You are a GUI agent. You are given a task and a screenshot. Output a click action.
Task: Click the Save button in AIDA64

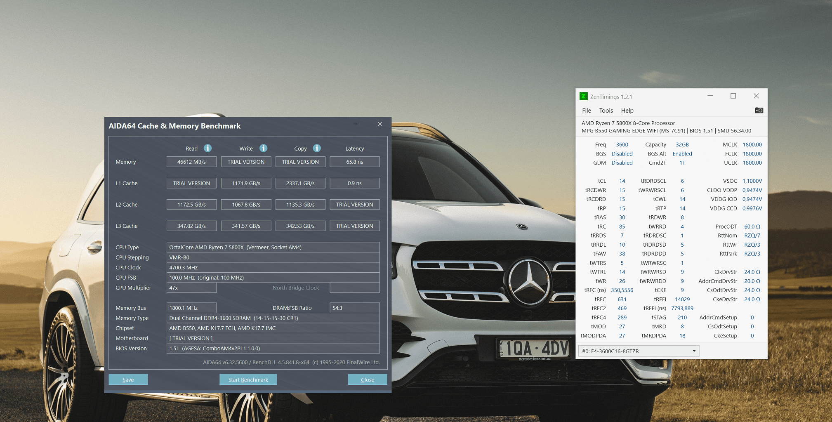pyautogui.click(x=128, y=380)
